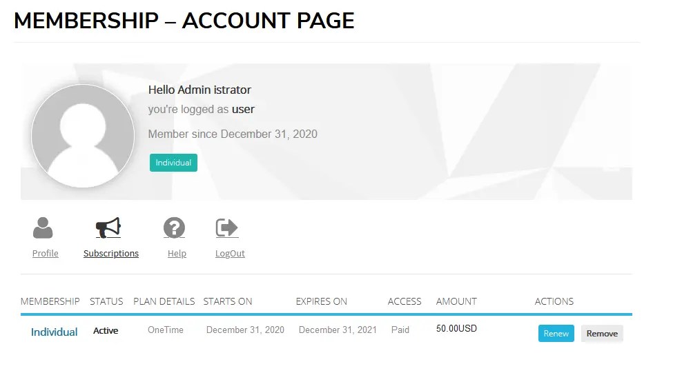The width and height of the screenshot is (682, 373).
Task: Click the Help question mark icon
Action: [x=174, y=228]
